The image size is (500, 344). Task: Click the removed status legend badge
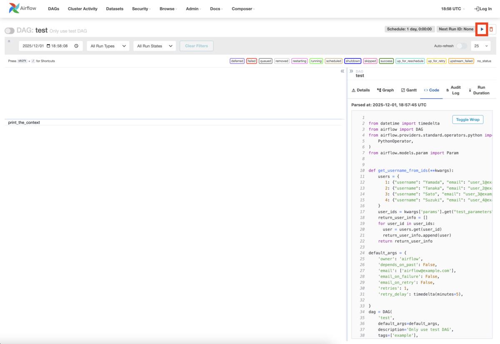(x=282, y=61)
